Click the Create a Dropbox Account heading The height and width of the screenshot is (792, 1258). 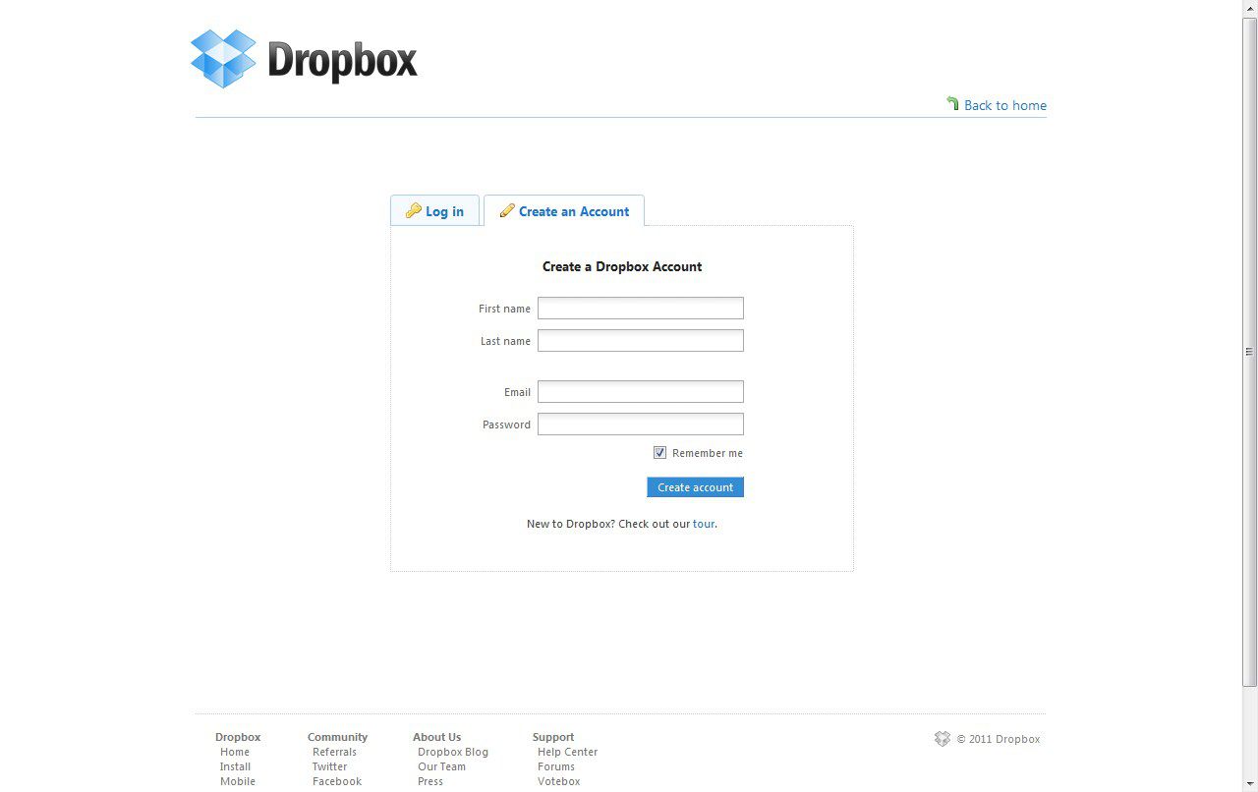tap(622, 266)
